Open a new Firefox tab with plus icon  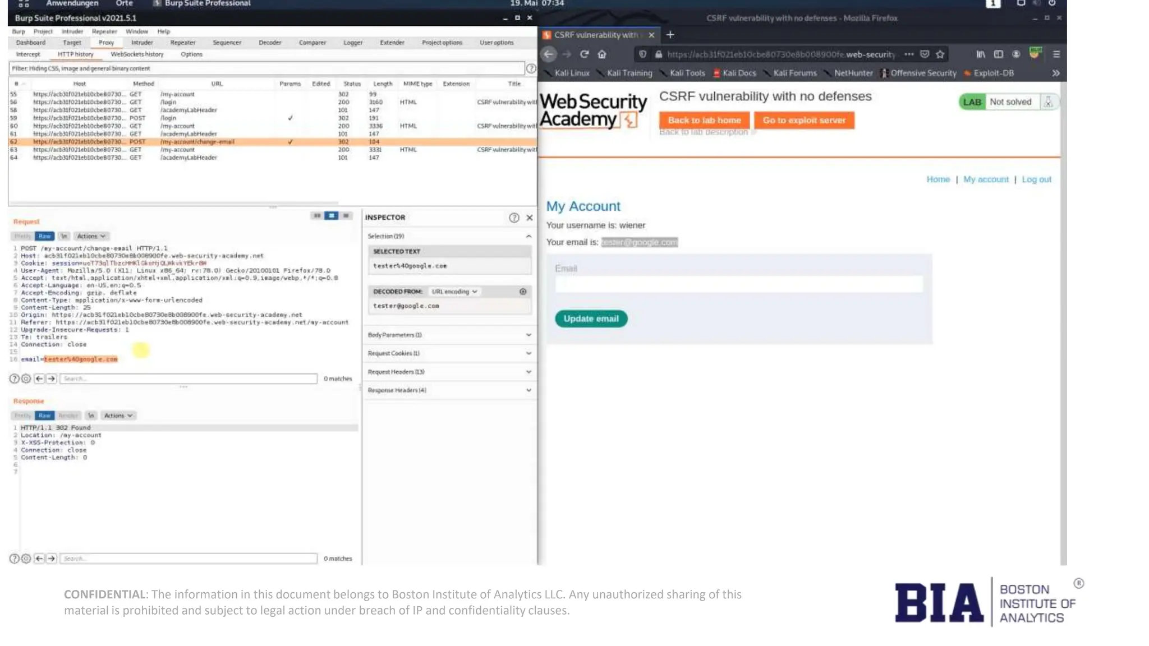point(670,35)
